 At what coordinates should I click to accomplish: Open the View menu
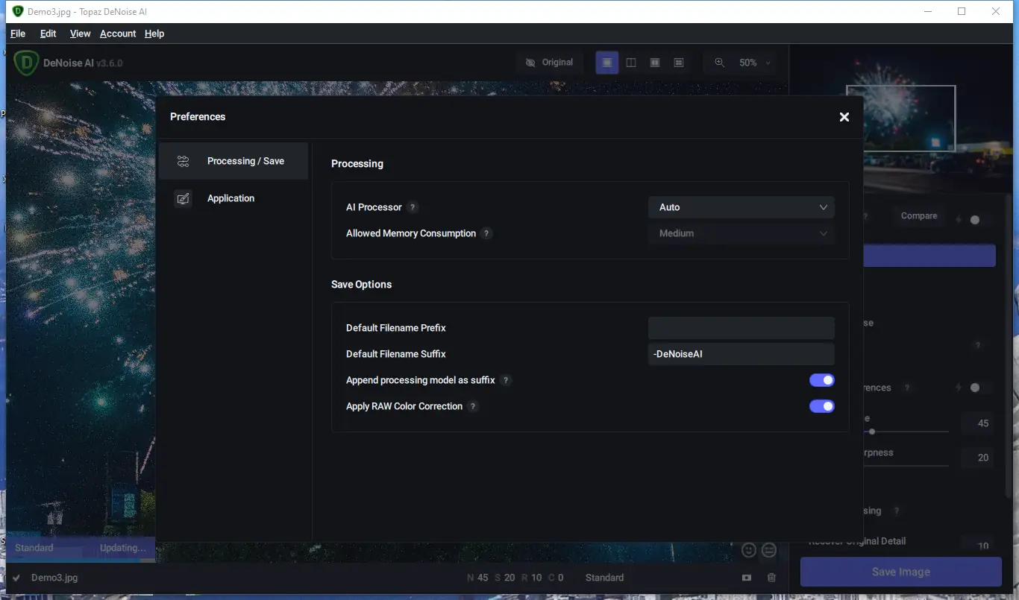click(80, 34)
